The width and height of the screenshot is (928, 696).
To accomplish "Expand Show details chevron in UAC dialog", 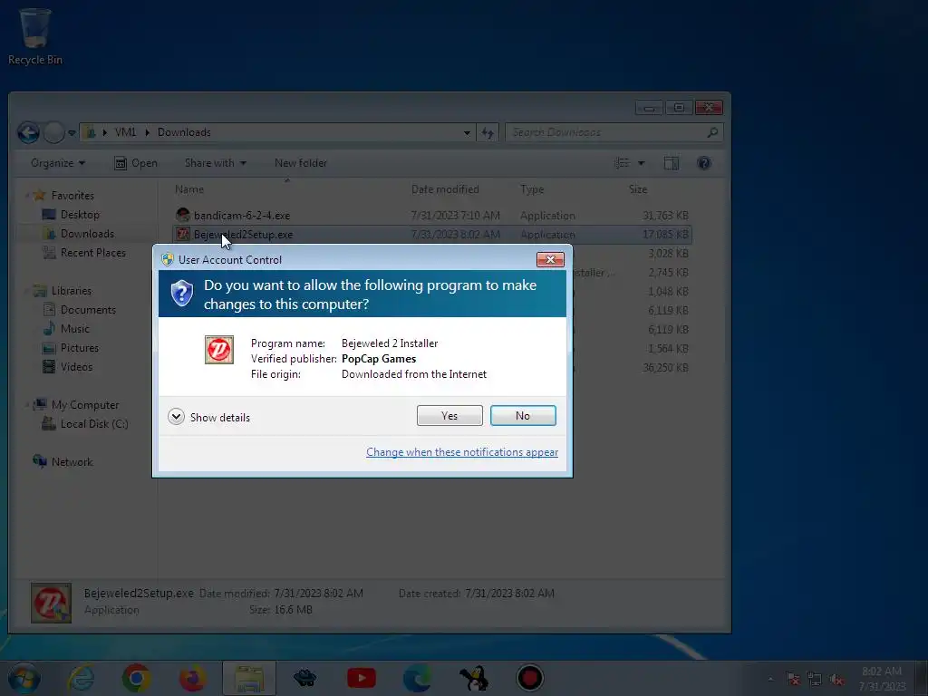I will click(x=176, y=417).
